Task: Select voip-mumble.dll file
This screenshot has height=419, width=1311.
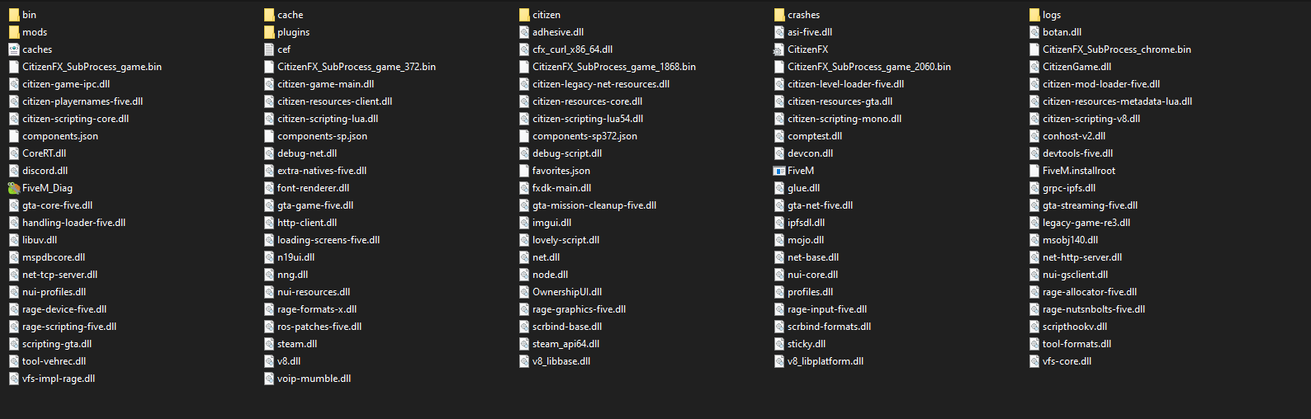Action: point(307,379)
